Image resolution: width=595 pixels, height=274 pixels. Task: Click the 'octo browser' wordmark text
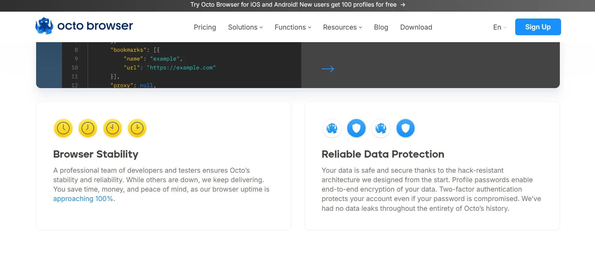pos(95,26)
